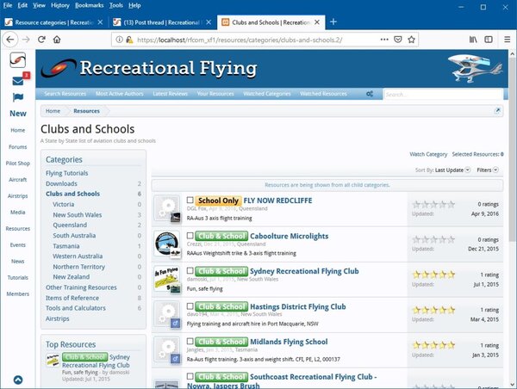Select the Caboolture Microlights checkbox
This screenshot has width=517, height=389.
tap(190, 235)
